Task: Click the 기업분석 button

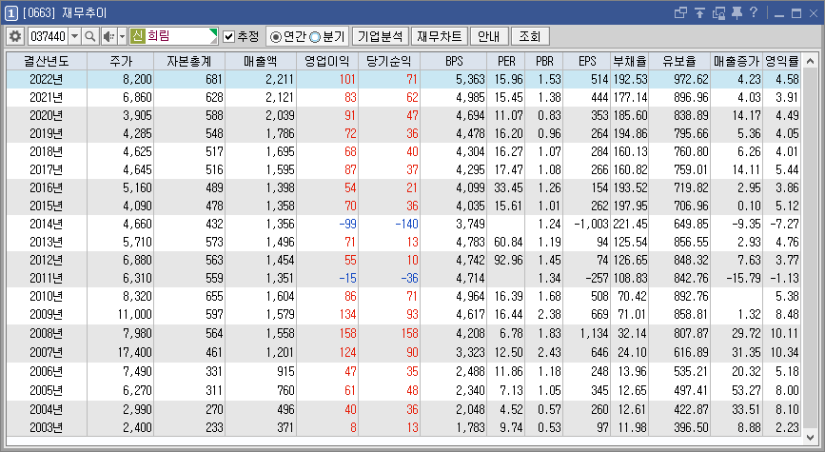Action: point(380,36)
